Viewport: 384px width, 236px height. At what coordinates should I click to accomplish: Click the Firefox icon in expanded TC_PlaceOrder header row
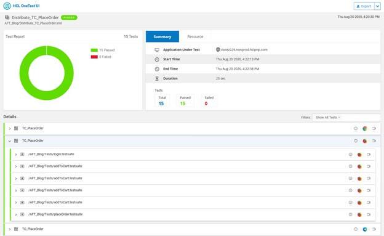point(365,141)
